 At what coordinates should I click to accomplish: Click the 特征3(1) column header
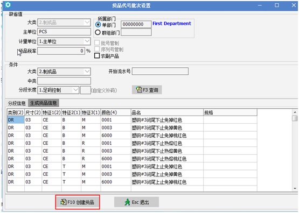[x=91, y=112]
